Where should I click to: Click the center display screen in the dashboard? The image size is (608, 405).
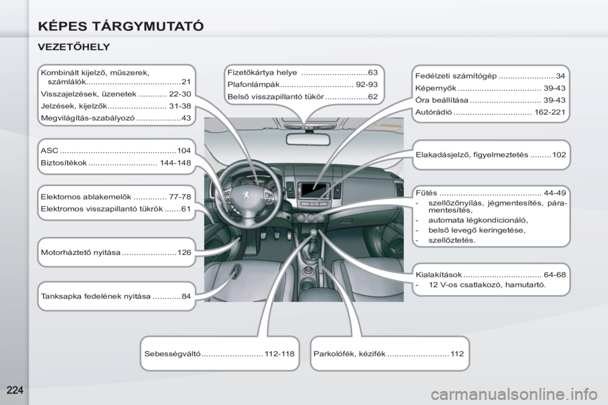pos(314,190)
